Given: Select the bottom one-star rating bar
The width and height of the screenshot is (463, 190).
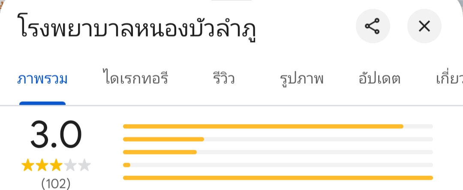Looking at the screenshot, I should click(278, 178).
